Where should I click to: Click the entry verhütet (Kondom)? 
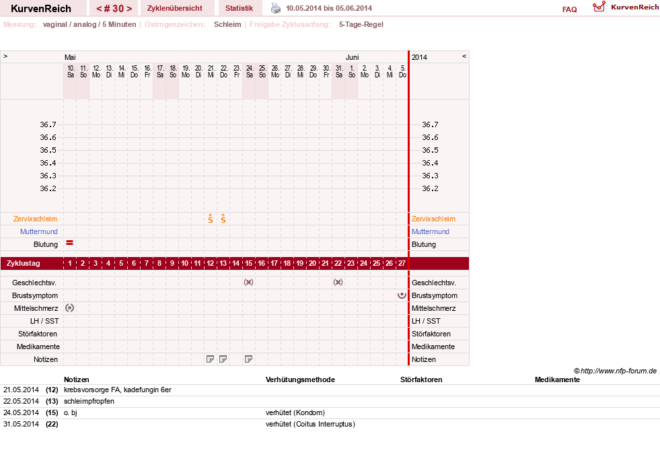point(295,412)
